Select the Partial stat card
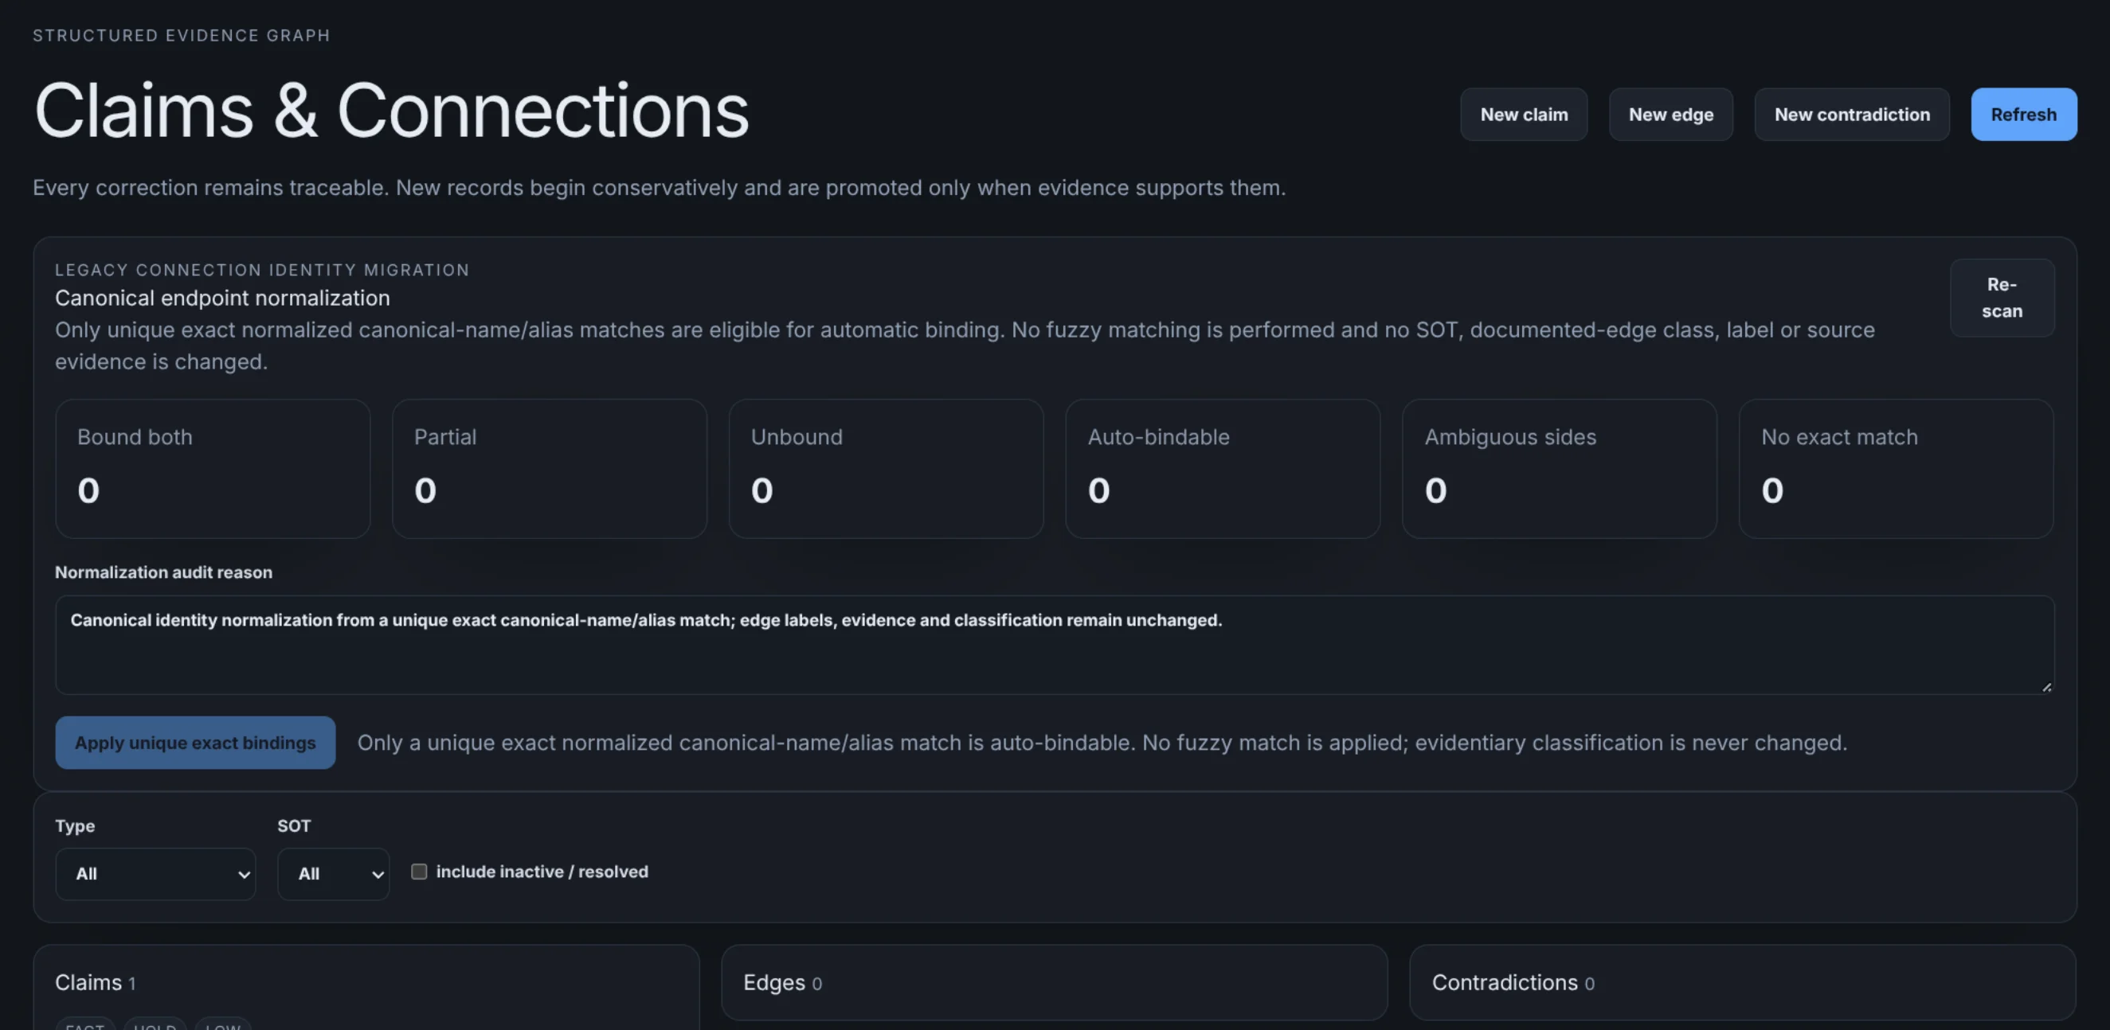The height and width of the screenshot is (1030, 2110). 550,468
